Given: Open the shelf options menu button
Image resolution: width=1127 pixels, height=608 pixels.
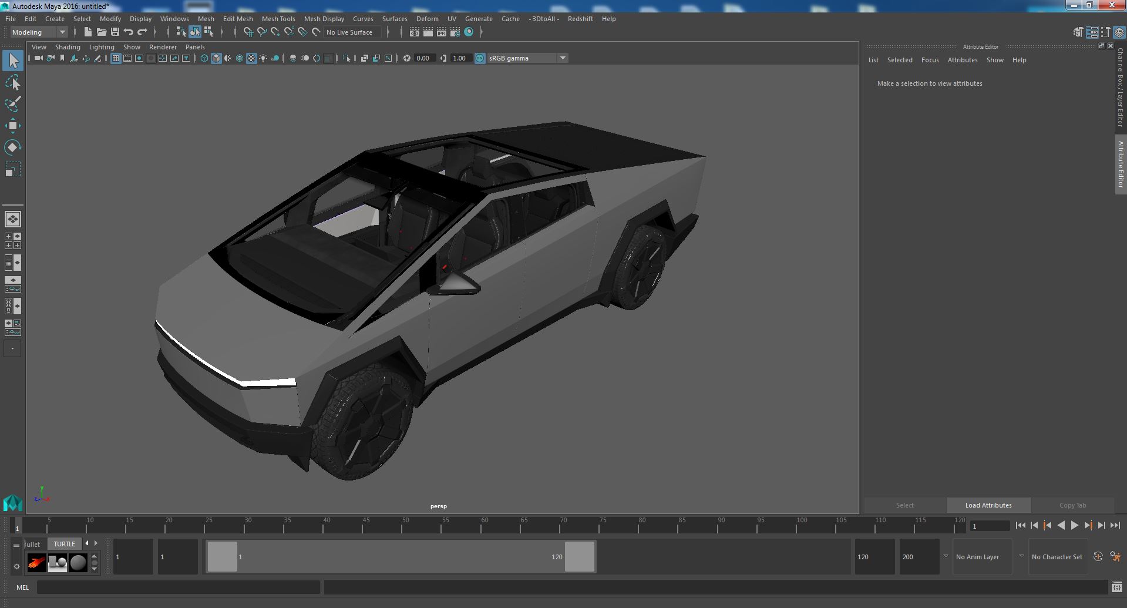Looking at the screenshot, I should coord(16,566).
